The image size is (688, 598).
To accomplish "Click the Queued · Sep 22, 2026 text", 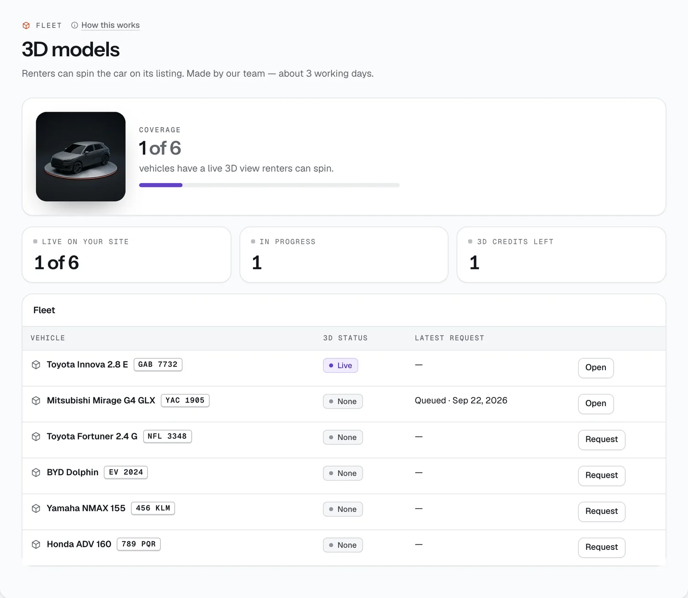I will 461,400.
